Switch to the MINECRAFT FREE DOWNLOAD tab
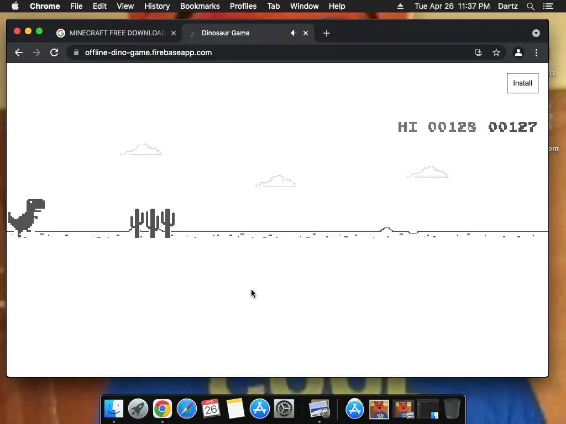This screenshot has height=424, width=566. 116,33
